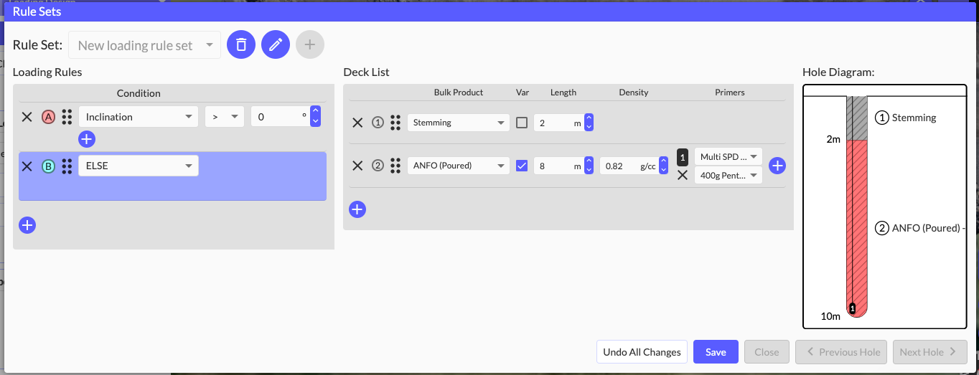
Task: Add a new deck to Deck List
Action: point(357,209)
